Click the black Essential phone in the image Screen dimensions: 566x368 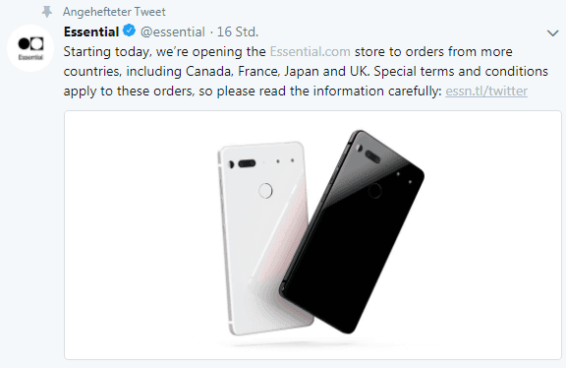tap(352, 231)
